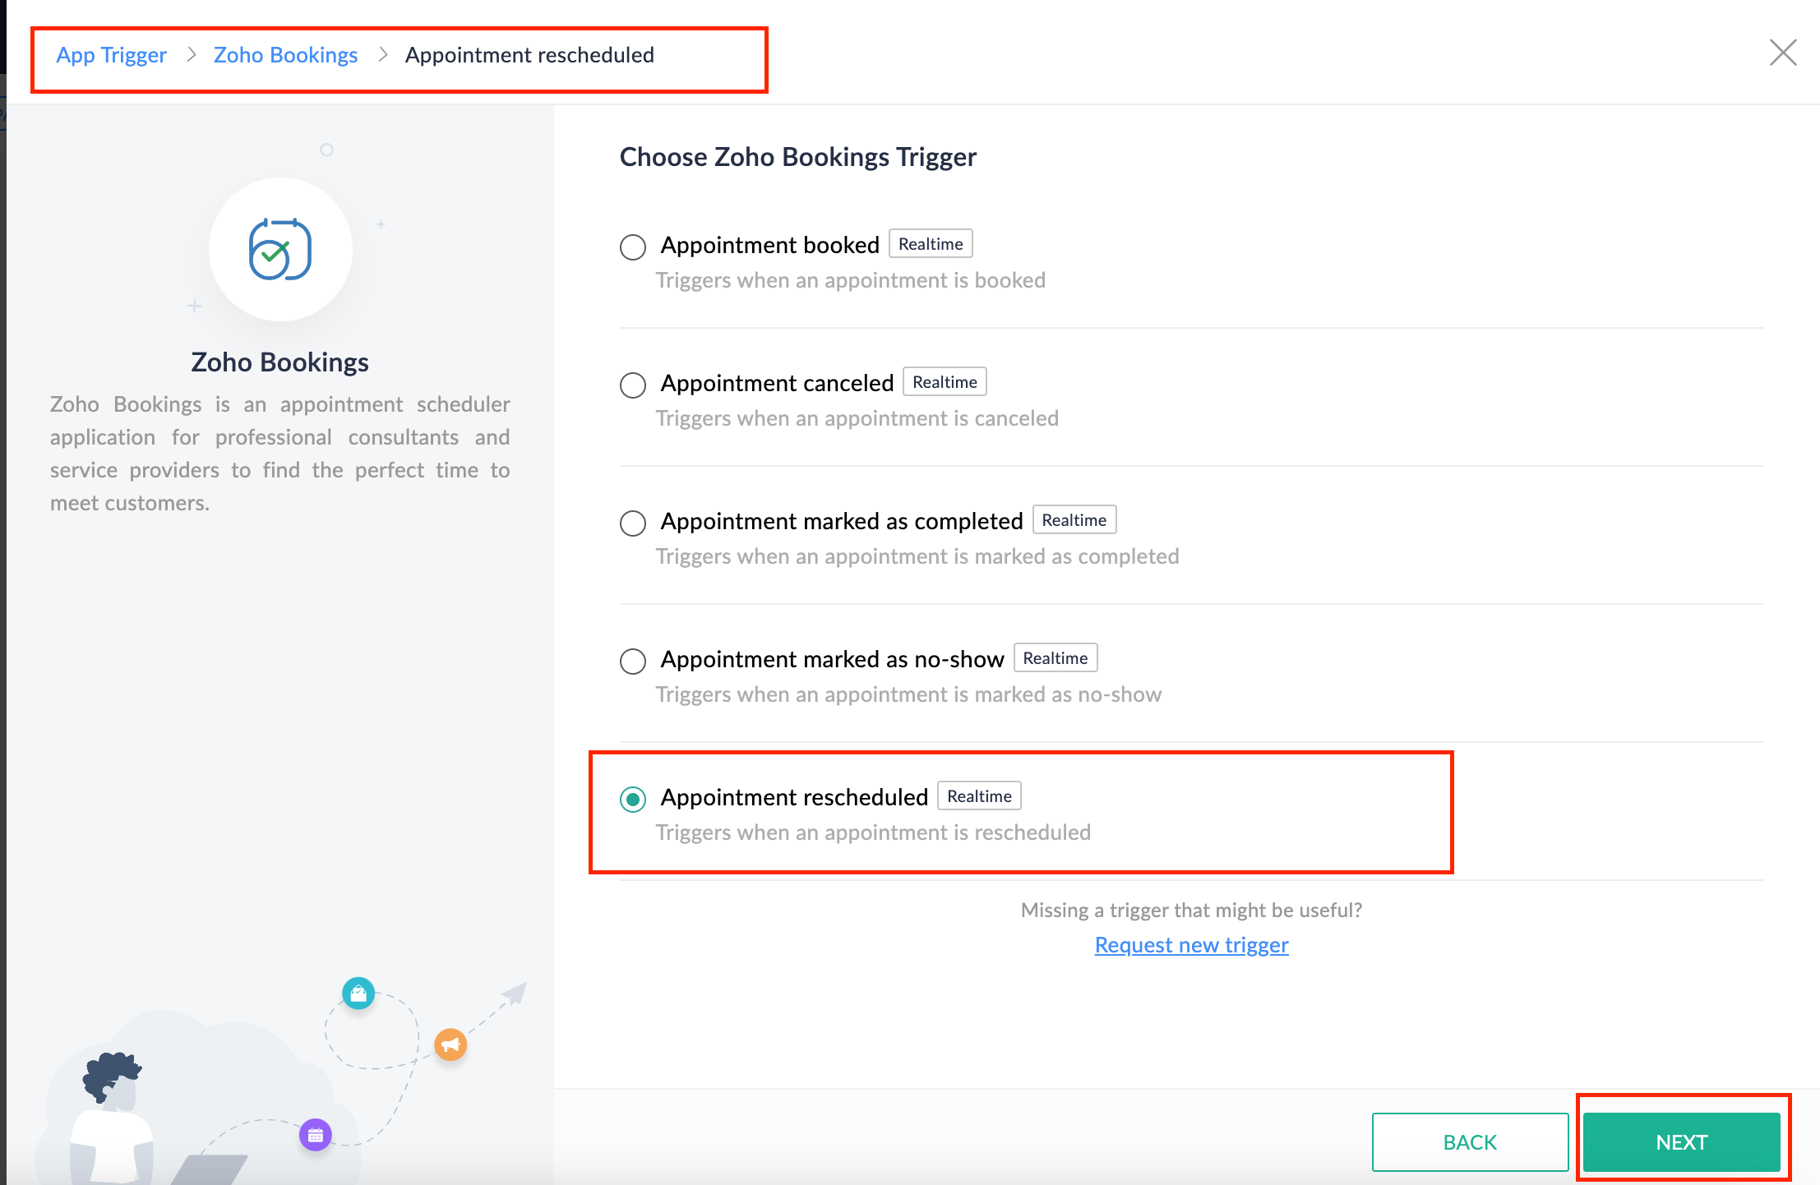Screen dimensions: 1820x1185
Task: Click the paper plane arrow illustration
Action: coord(514,994)
